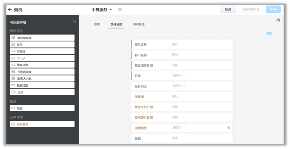Expand the 手机服务 layout dropdown
This screenshot has width=290, height=149.
(x=111, y=10)
